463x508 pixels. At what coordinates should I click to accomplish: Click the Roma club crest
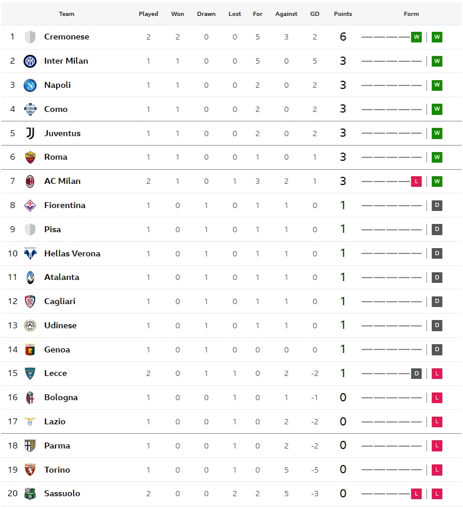click(30, 157)
